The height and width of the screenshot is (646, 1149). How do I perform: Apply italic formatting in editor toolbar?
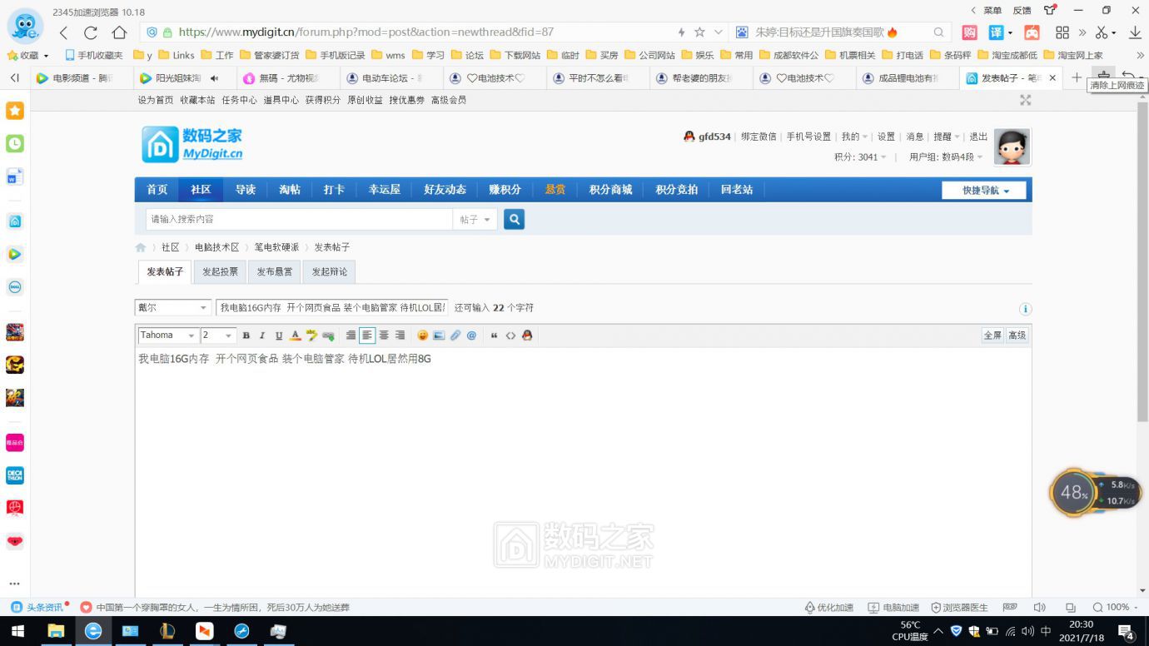click(261, 335)
